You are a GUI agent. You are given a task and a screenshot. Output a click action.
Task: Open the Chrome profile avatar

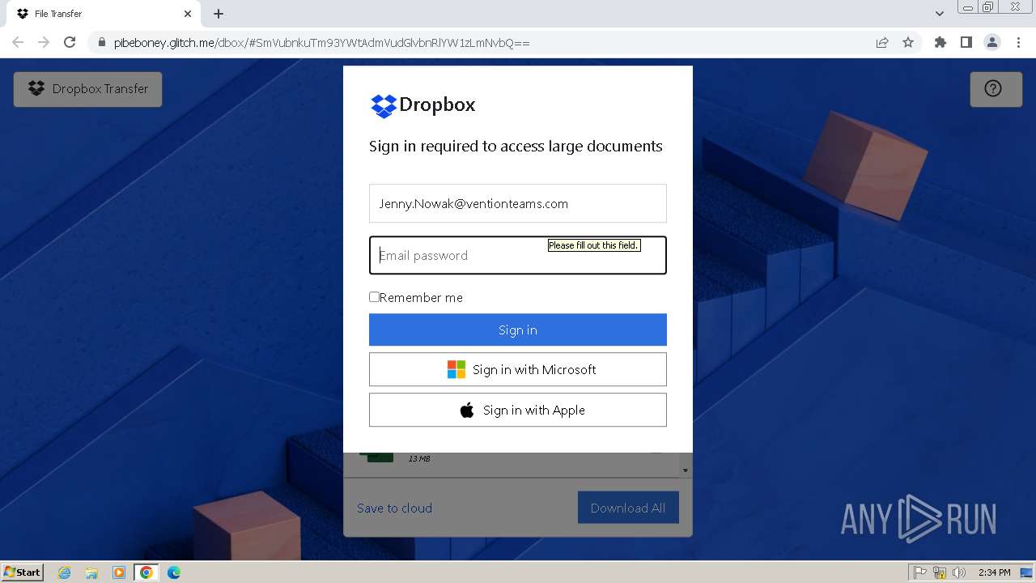992,42
